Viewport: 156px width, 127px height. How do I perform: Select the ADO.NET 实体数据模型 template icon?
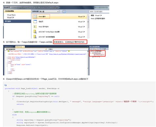pyautogui.click(x=35, y=37)
